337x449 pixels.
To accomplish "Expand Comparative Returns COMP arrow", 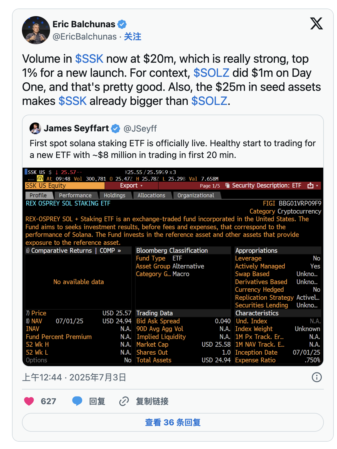I will click(x=119, y=251).
